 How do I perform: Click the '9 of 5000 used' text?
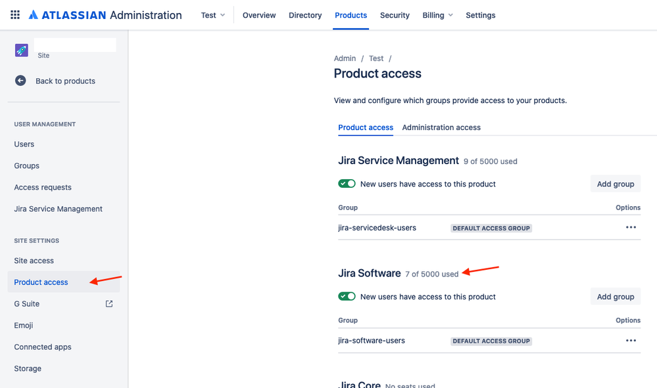[490, 162]
